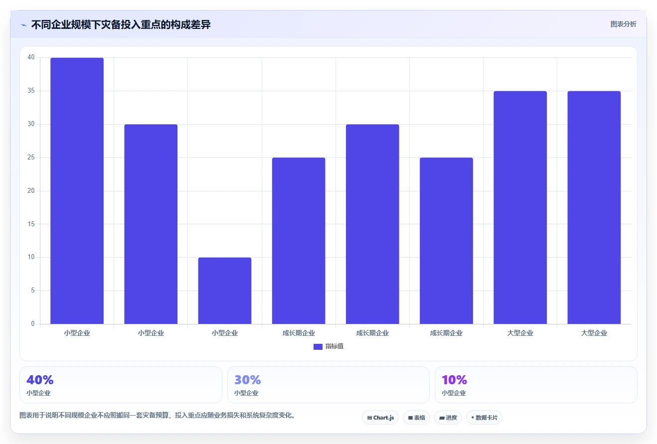Click the y-axis label 25
Viewport: 657px width, 444px height.
(31, 157)
